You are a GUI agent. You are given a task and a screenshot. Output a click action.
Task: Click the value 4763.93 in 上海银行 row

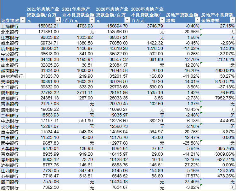click(x=78, y=26)
